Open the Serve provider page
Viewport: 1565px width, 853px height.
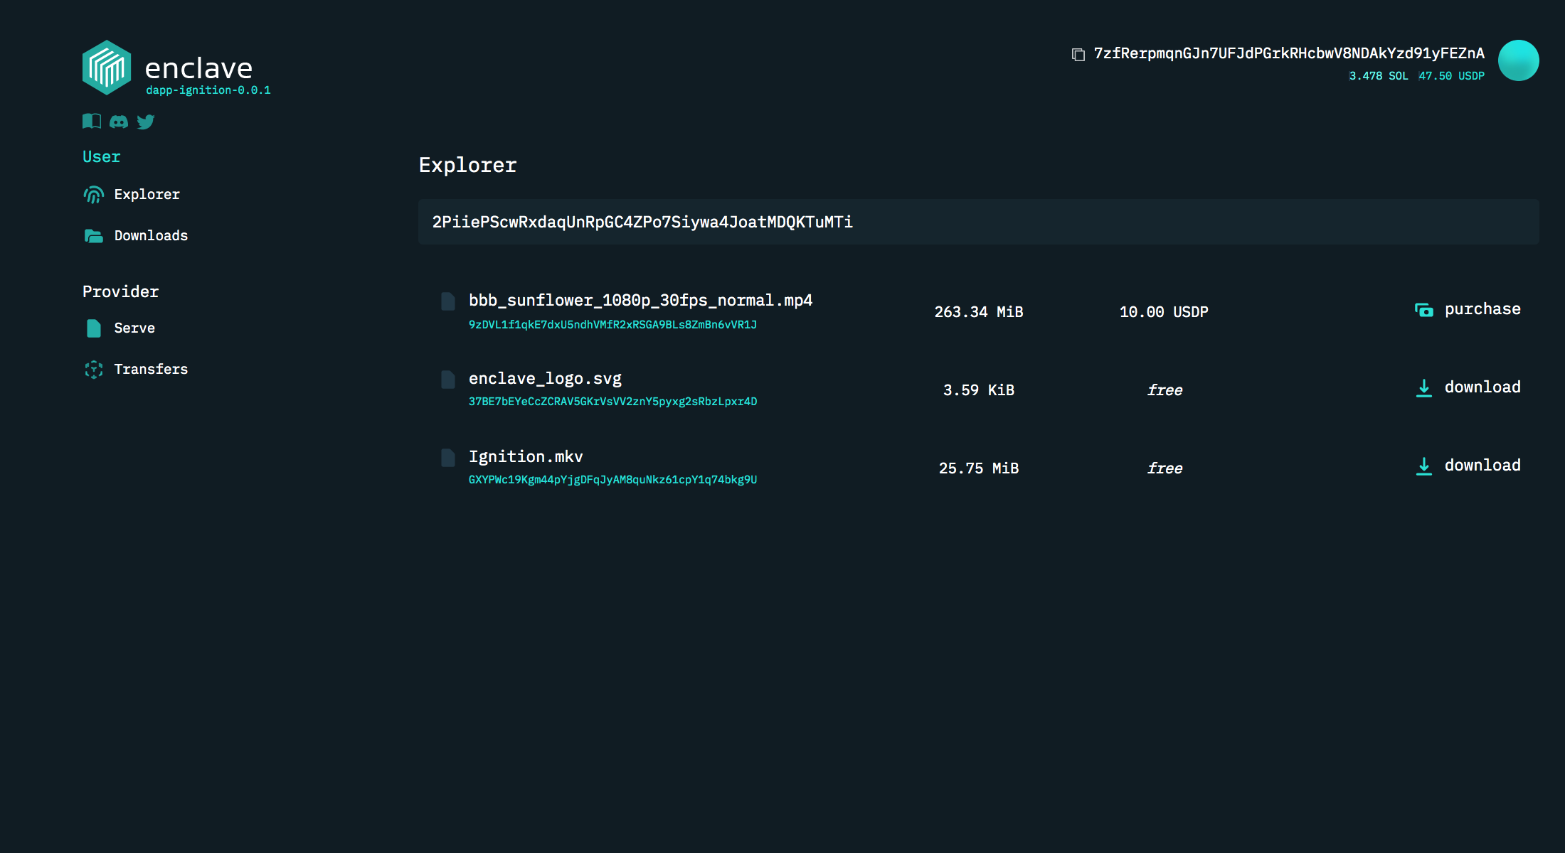(x=134, y=328)
